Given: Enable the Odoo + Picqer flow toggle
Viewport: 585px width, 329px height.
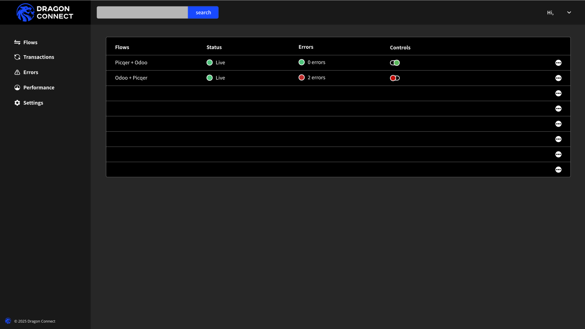Looking at the screenshot, I should click(395, 78).
